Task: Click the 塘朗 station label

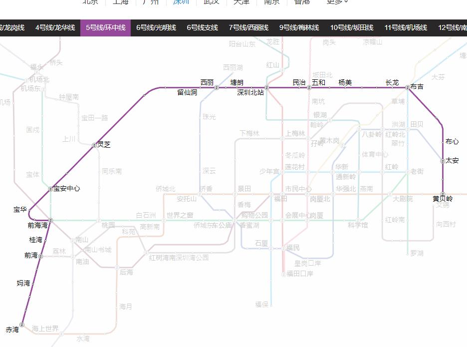Action: point(237,82)
